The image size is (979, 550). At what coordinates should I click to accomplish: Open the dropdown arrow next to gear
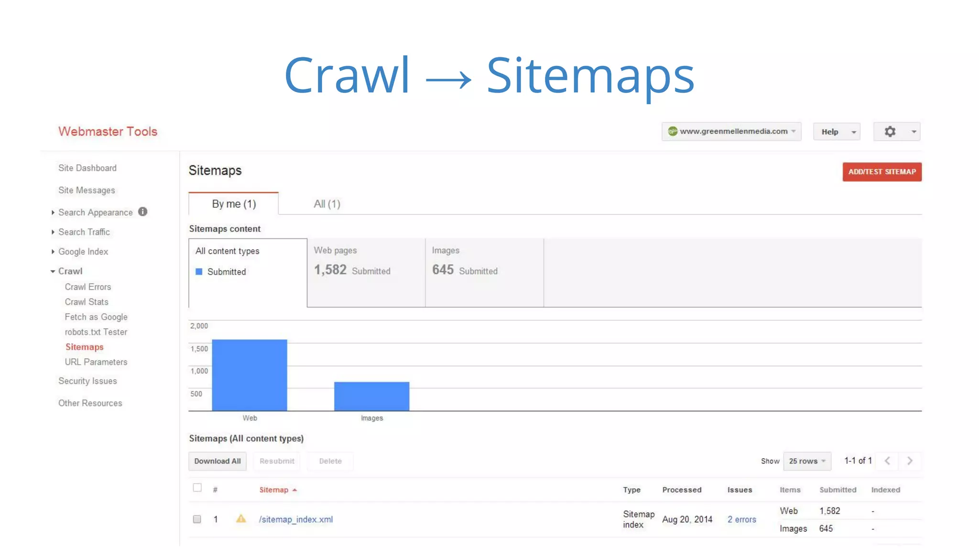point(914,132)
